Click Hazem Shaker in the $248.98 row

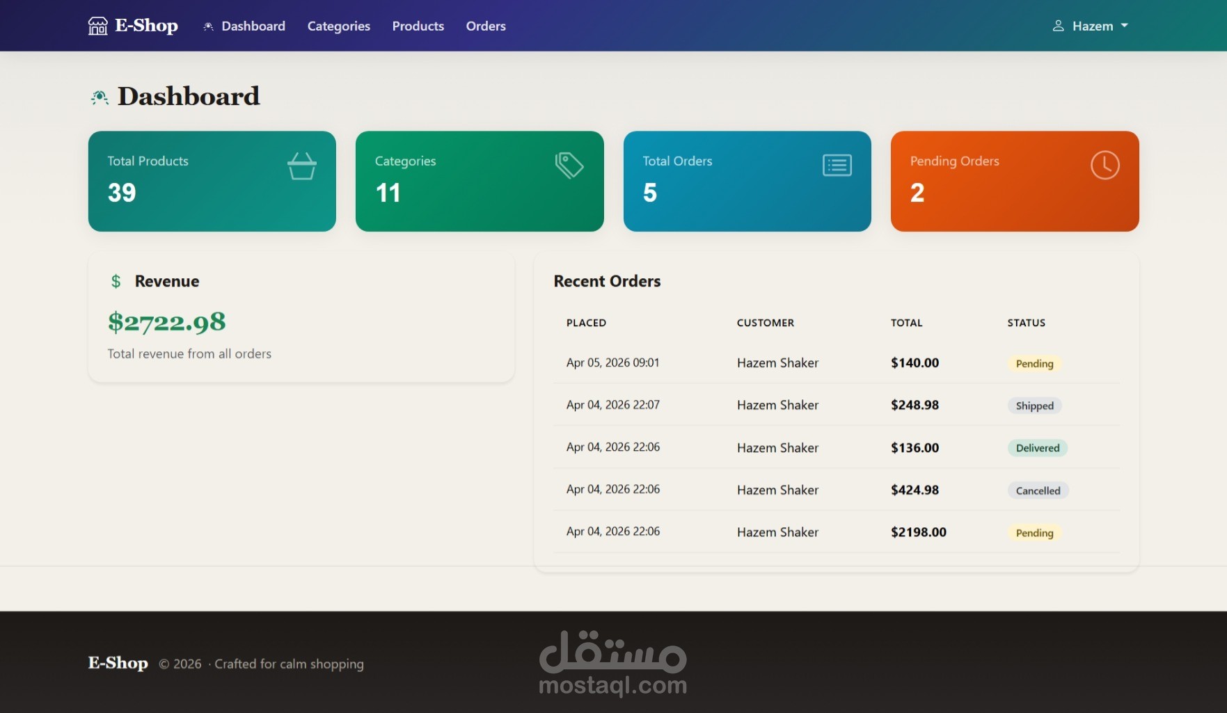(x=777, y=405)
